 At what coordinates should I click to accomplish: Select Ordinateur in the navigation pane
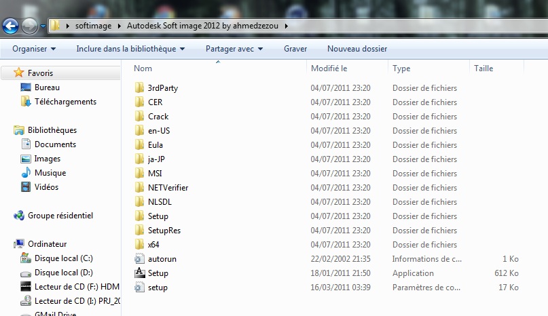[47, 244]
